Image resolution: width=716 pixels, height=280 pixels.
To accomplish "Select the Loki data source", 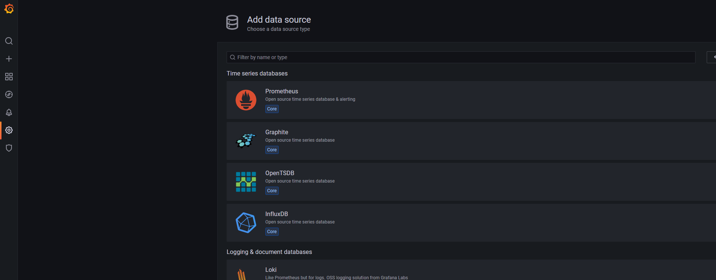I will coord(271,270).
